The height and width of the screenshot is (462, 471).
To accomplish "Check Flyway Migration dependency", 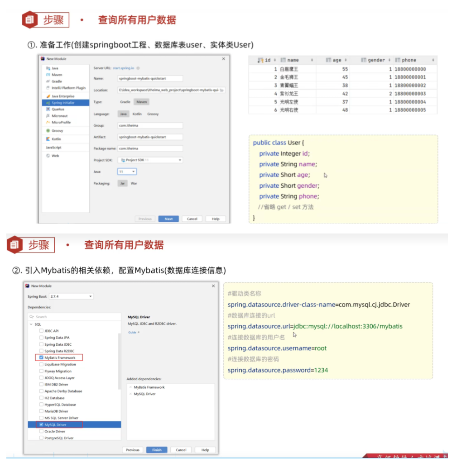I will click(x=41, y=371).
